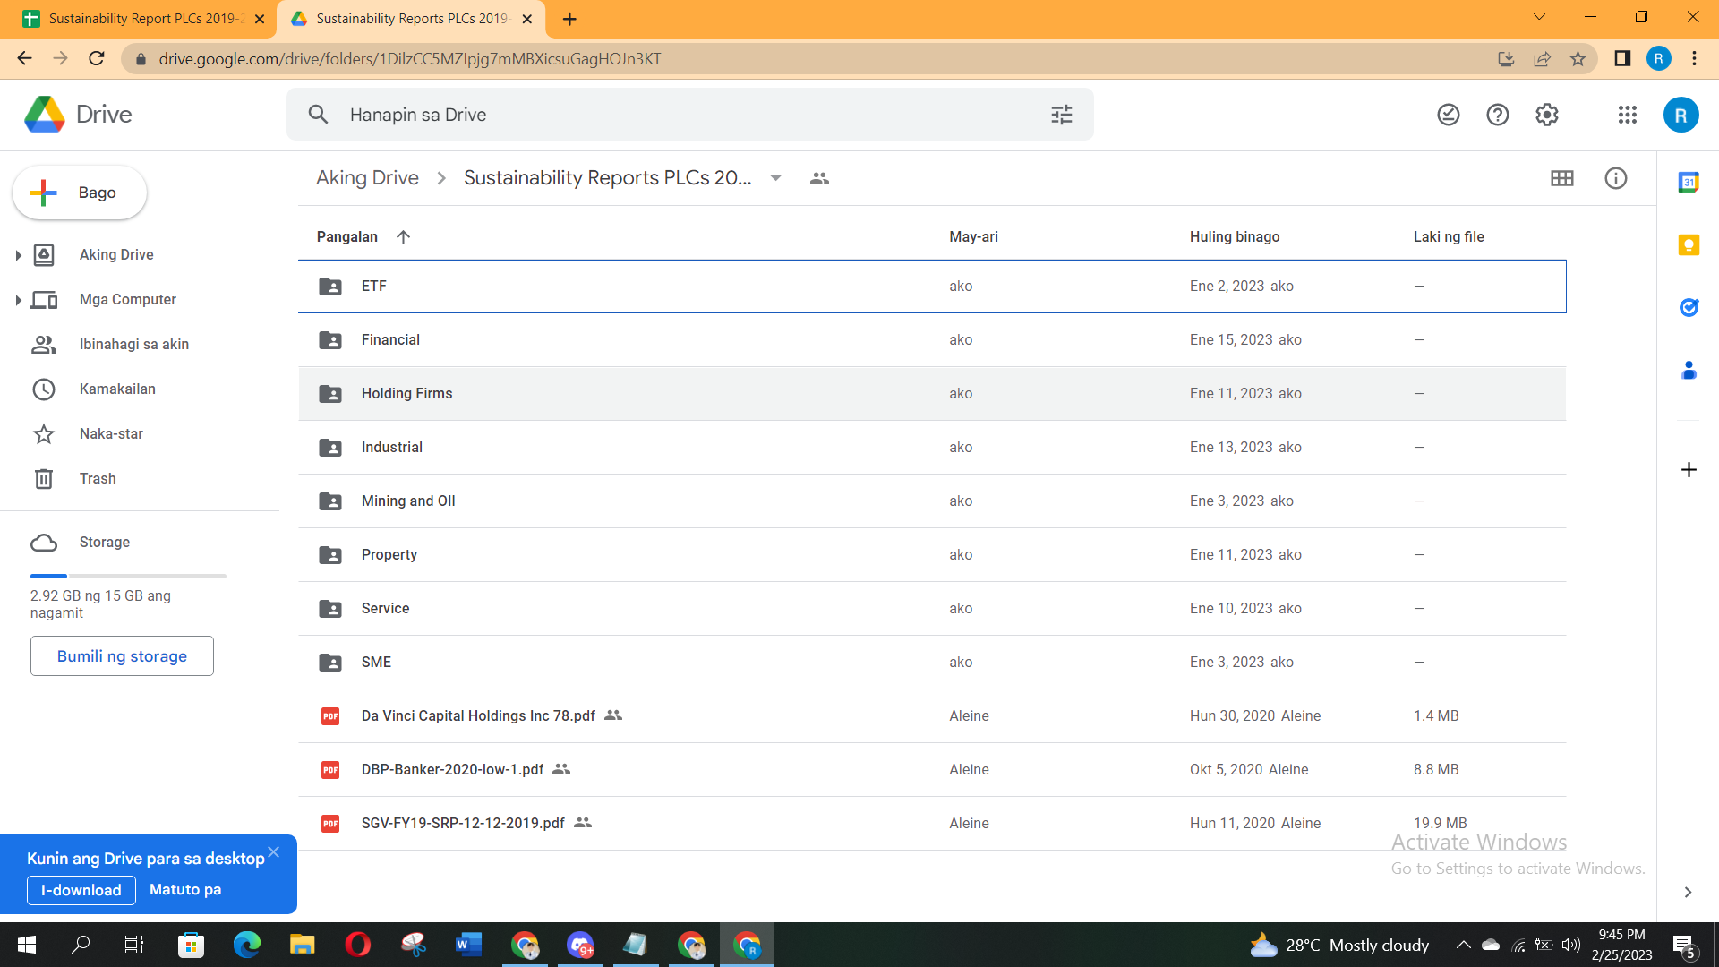Open Drive settings gear

coord(1546,115)
